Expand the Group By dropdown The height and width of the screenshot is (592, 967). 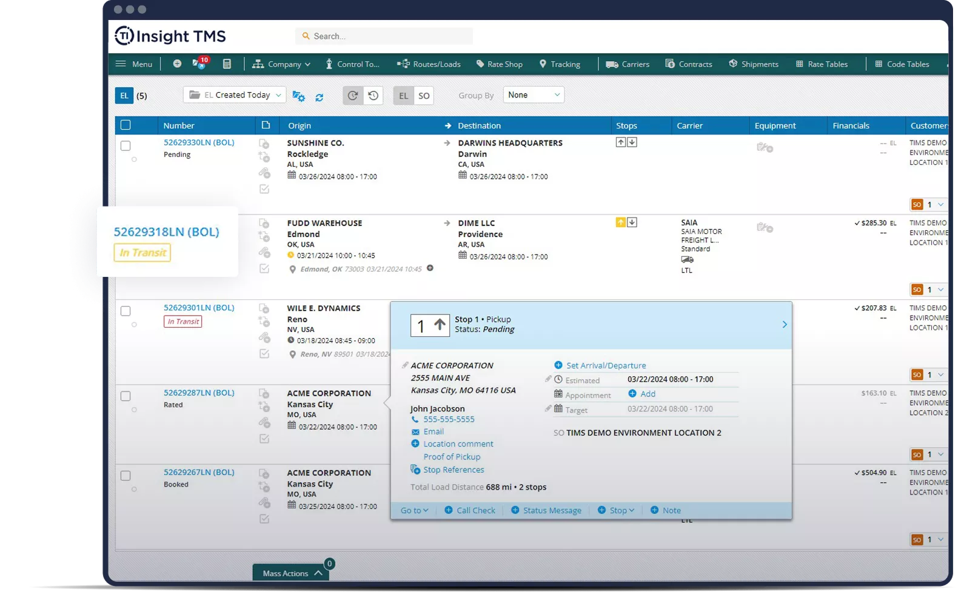534,95
